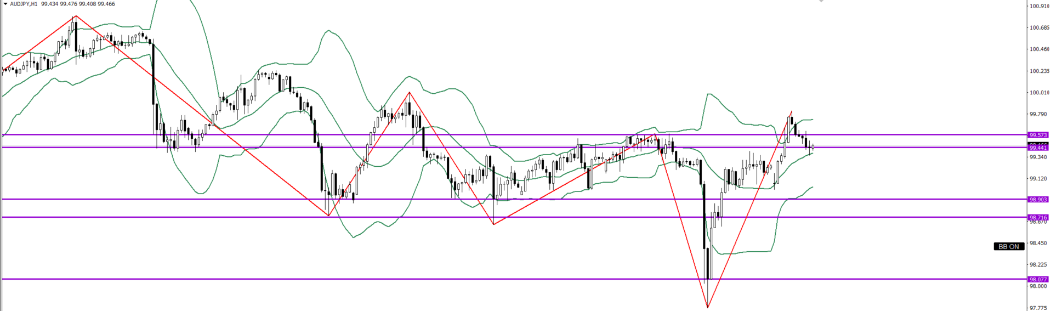
Task: Select the lowest red zigzag trough point
Action: [x=708, y=307]
